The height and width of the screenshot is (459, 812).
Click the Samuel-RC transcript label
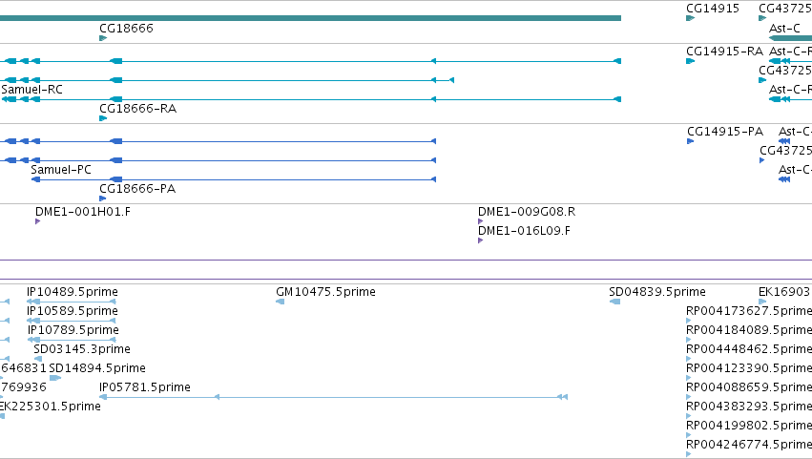click(x=31, y=89)
